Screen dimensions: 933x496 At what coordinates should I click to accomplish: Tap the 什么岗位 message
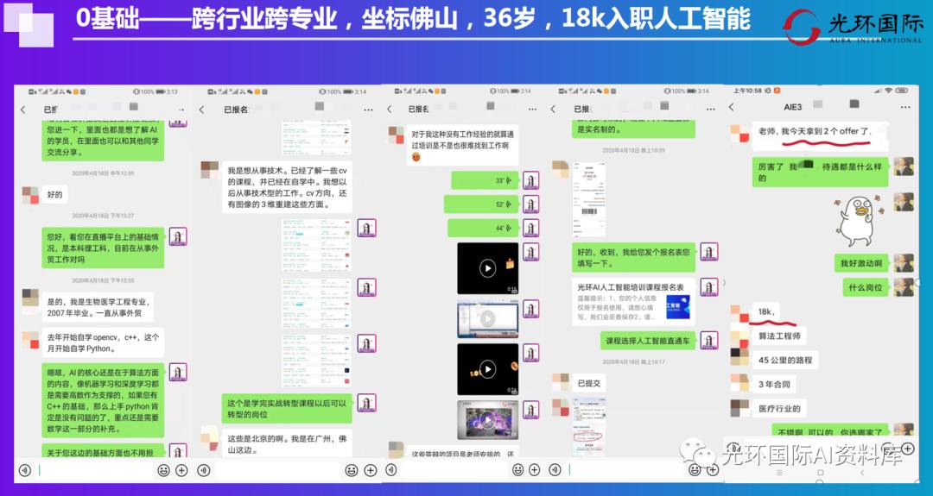[x=865, y=287]
